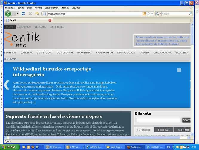Image resolution: width=199 pixels, height=150 pixels.
Task: Open the GUSTUKOENAK category
Action: [65, 52]
